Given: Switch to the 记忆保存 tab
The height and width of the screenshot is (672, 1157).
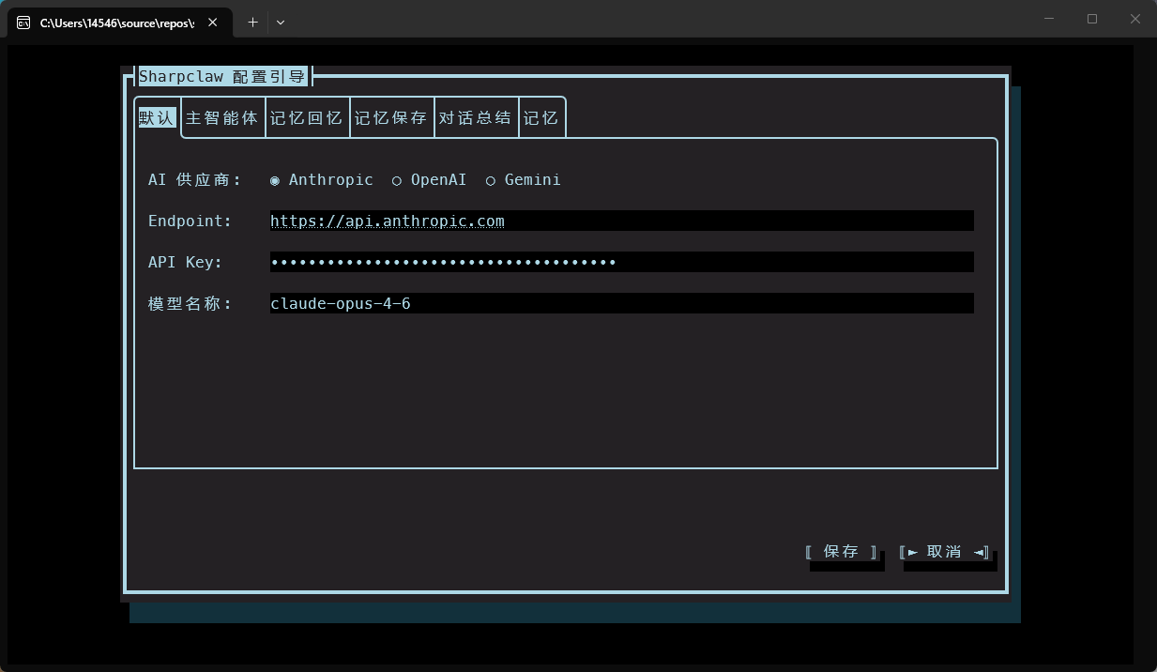Looking at the screenshot, I should (x=391, y=116).
